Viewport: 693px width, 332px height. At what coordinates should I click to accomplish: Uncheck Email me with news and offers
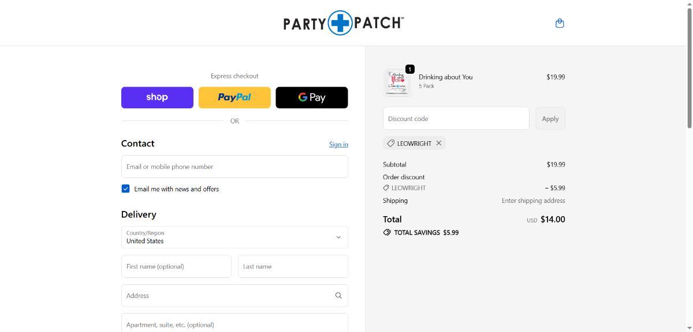click(125, 188)
